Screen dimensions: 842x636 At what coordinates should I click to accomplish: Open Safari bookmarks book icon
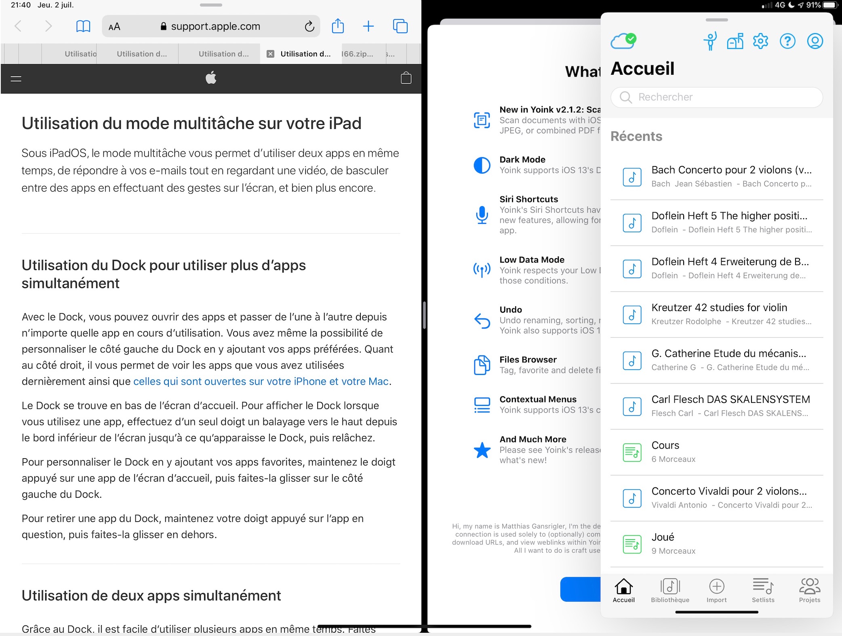[83, 27]
